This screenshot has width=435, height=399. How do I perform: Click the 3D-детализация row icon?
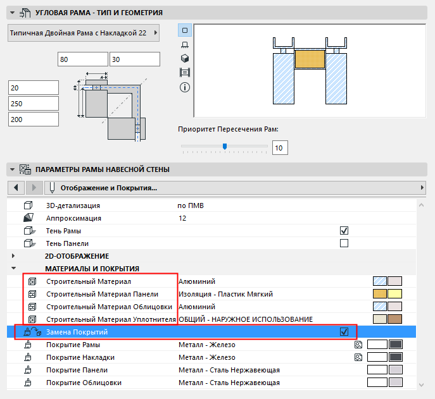28,206
